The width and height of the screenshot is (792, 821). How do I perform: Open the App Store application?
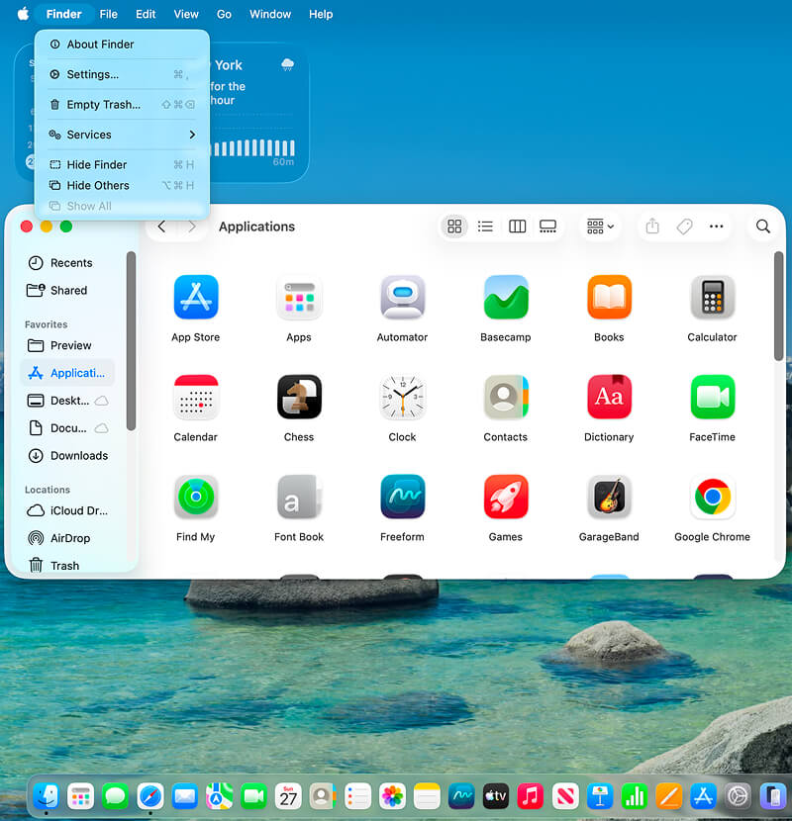coord(195,297)
